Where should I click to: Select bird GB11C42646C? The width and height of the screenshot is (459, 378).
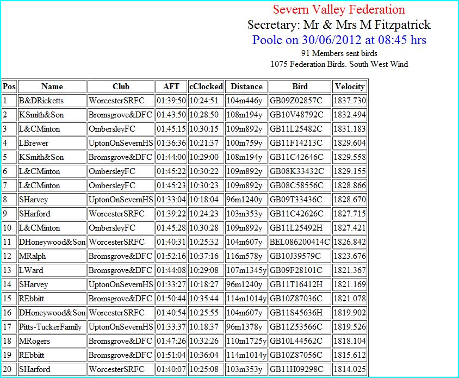tap(296, 157)
